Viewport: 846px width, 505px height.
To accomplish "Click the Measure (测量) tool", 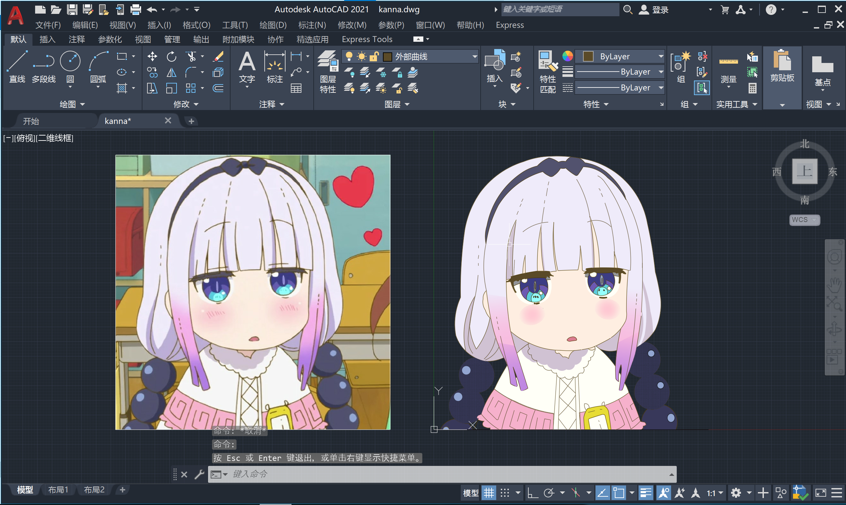I will point(728,70).
